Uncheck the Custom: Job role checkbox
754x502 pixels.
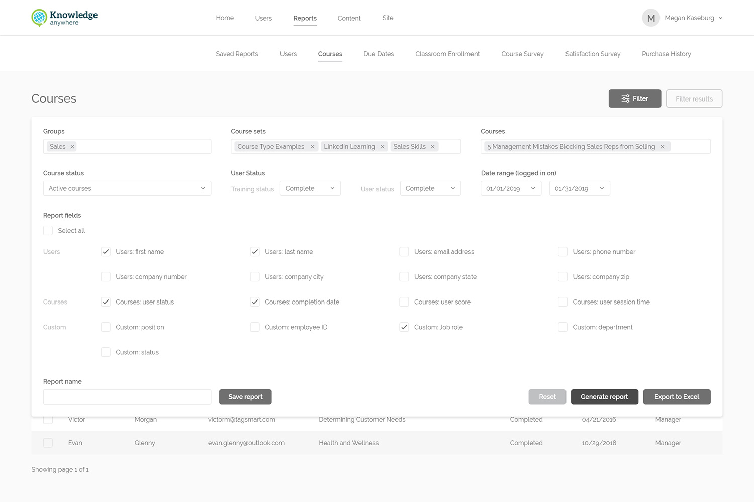click(x=404, y=327)
